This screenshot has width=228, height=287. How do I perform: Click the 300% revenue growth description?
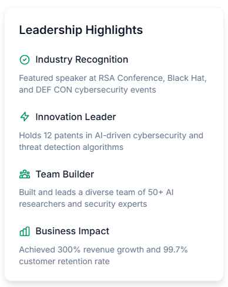click(x=103, y=255)
